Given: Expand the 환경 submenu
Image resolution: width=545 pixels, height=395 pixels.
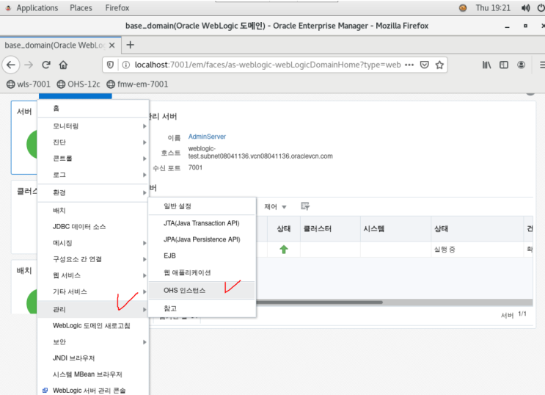Looking at the screenshot, I should 93,192.
